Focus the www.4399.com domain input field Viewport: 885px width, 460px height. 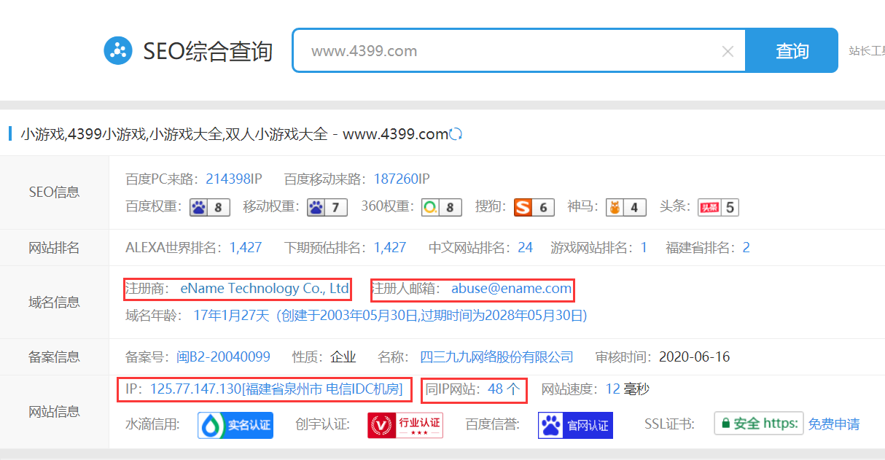tap(519, 50)
